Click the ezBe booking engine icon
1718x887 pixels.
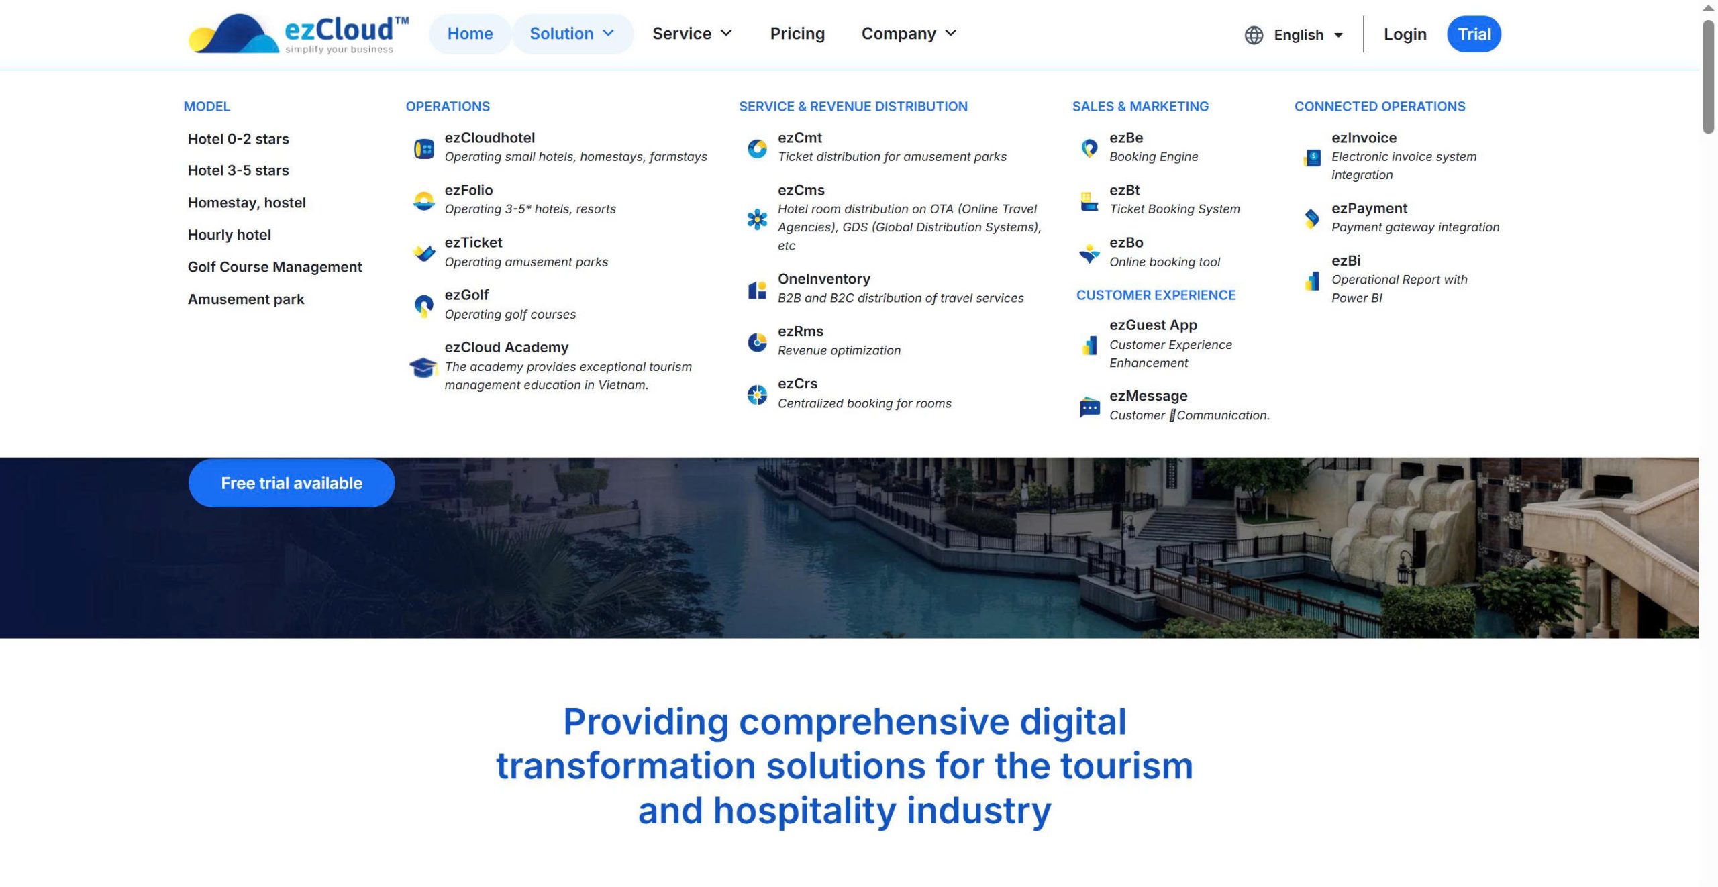[x=1089, y=148]
